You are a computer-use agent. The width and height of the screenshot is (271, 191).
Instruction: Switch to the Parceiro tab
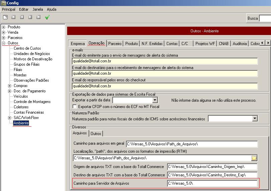pyautogui.click(x=115, y=44)
